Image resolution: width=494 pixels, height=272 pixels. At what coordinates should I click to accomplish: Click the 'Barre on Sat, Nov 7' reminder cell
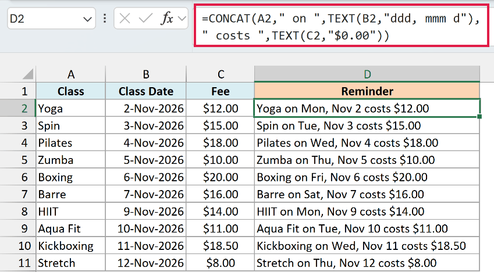tap(367, 194)
